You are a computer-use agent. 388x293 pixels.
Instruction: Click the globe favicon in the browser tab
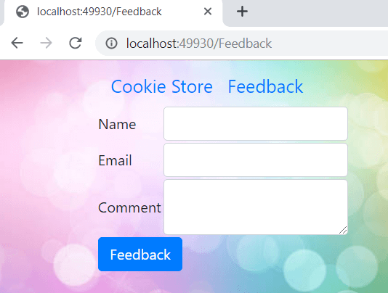coord(23,12)
